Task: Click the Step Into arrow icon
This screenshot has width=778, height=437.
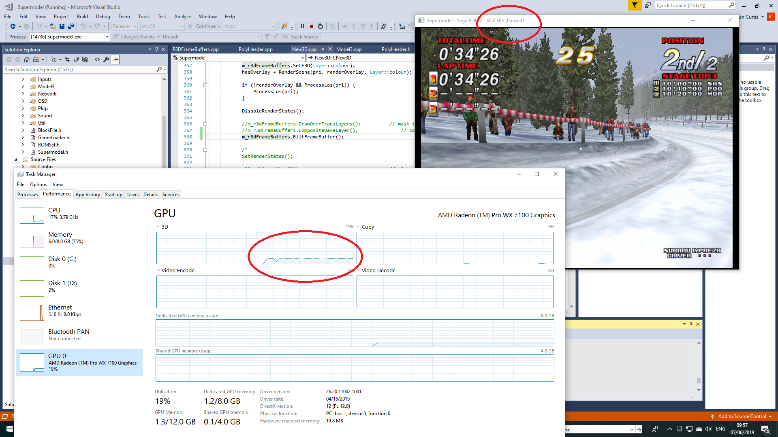Action: (x=354, y=26)
